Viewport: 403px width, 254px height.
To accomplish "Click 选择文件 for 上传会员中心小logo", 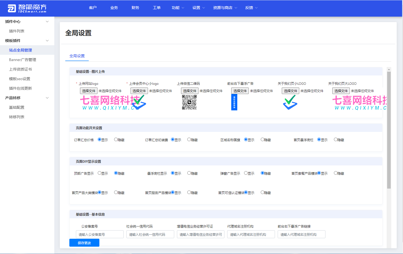I will [x=139, y=90].
